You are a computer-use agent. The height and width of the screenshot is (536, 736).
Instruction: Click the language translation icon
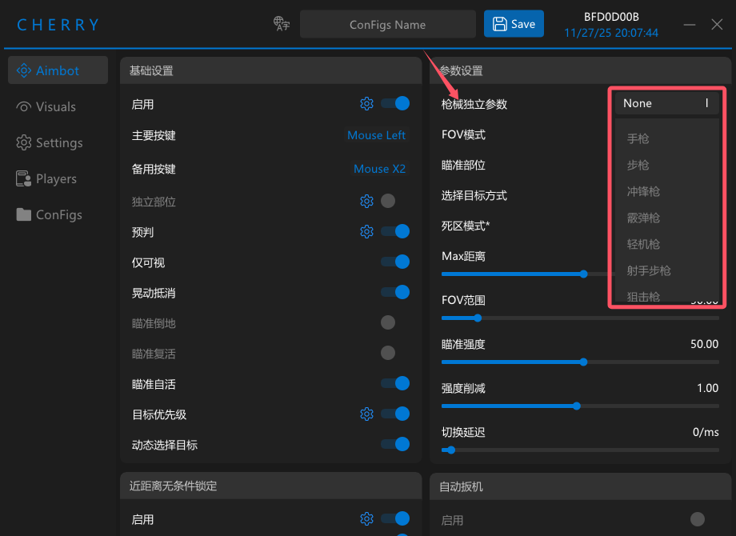pyautogui.click(x=281, y=24)
